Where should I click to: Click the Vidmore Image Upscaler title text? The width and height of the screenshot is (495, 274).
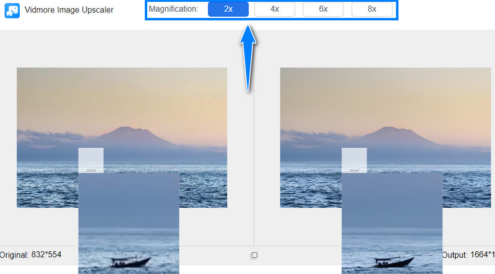[69, 10]
